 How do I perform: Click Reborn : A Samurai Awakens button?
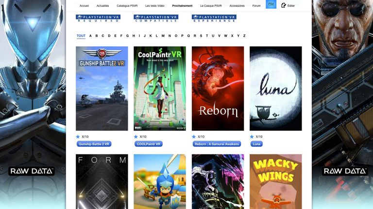pos(217,144)
